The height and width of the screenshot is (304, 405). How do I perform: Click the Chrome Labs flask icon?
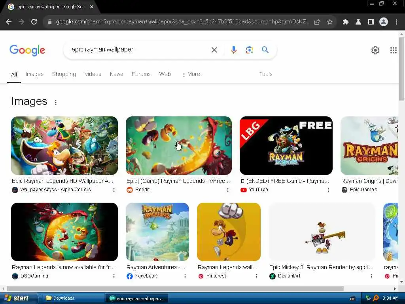coord(358,22)
